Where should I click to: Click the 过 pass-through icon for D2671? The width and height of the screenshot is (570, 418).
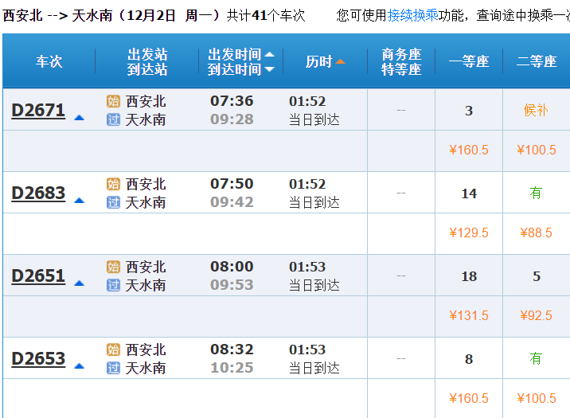113,119
